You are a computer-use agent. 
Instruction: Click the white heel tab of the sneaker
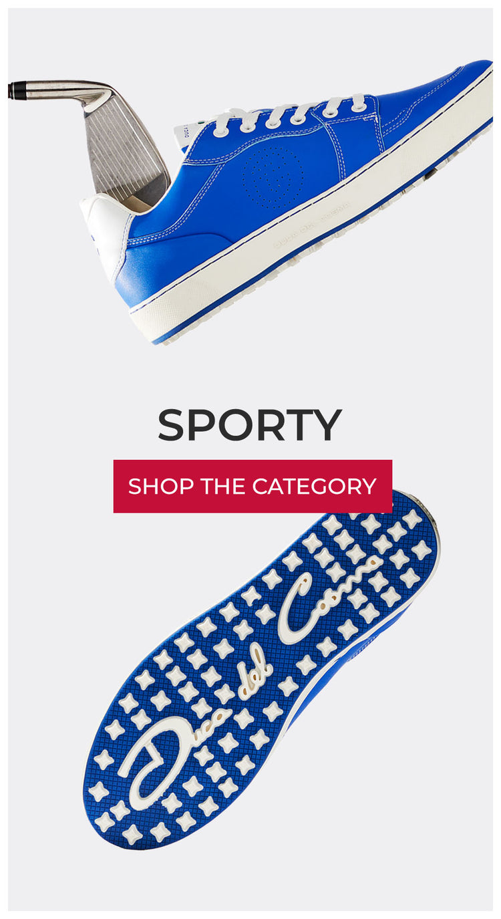pos(106,234)
